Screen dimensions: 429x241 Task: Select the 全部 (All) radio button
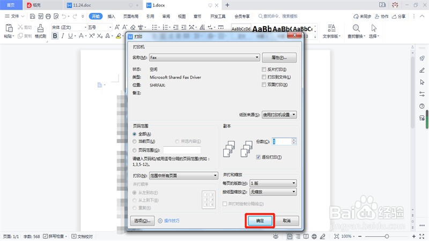click(135, 134)
